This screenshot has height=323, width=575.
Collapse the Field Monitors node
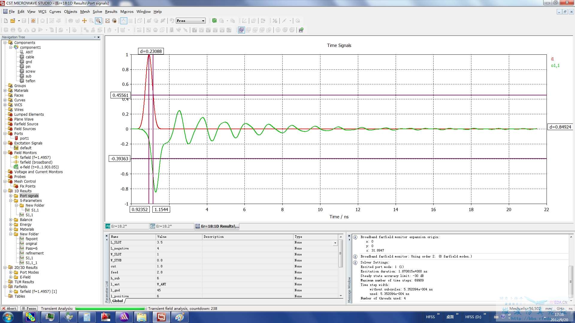(5, 153)
